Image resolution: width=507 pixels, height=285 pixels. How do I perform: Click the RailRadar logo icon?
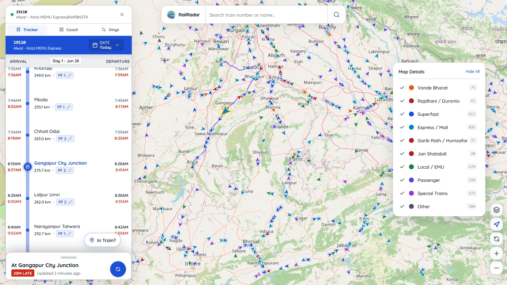point(171,15)
